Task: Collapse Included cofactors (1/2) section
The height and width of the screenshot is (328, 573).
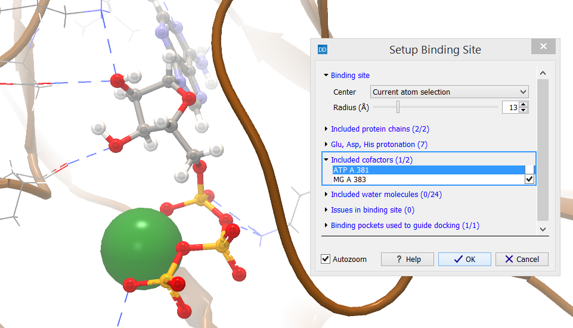Action: coord(326,160)
